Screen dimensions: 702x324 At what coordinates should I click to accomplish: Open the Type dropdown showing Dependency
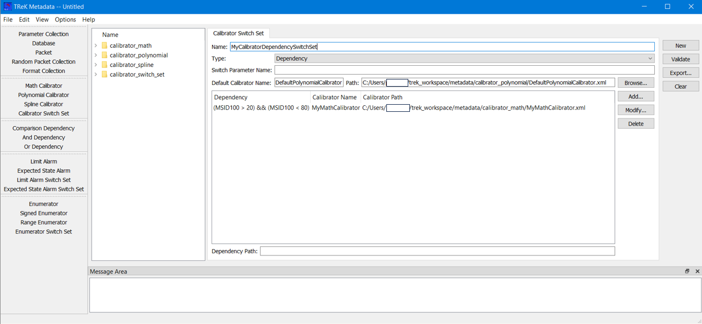coord(464,59)
